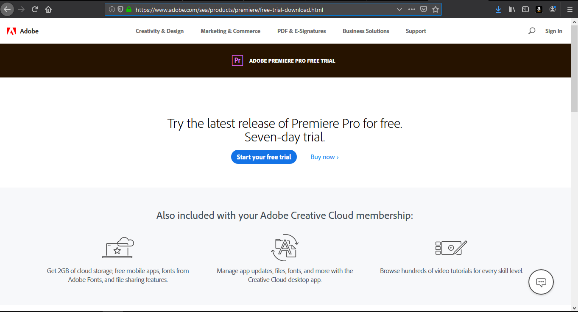This screenshot has height=312, width=578.
Task: Open the chat bubble widget
Action: pos(541,282)
